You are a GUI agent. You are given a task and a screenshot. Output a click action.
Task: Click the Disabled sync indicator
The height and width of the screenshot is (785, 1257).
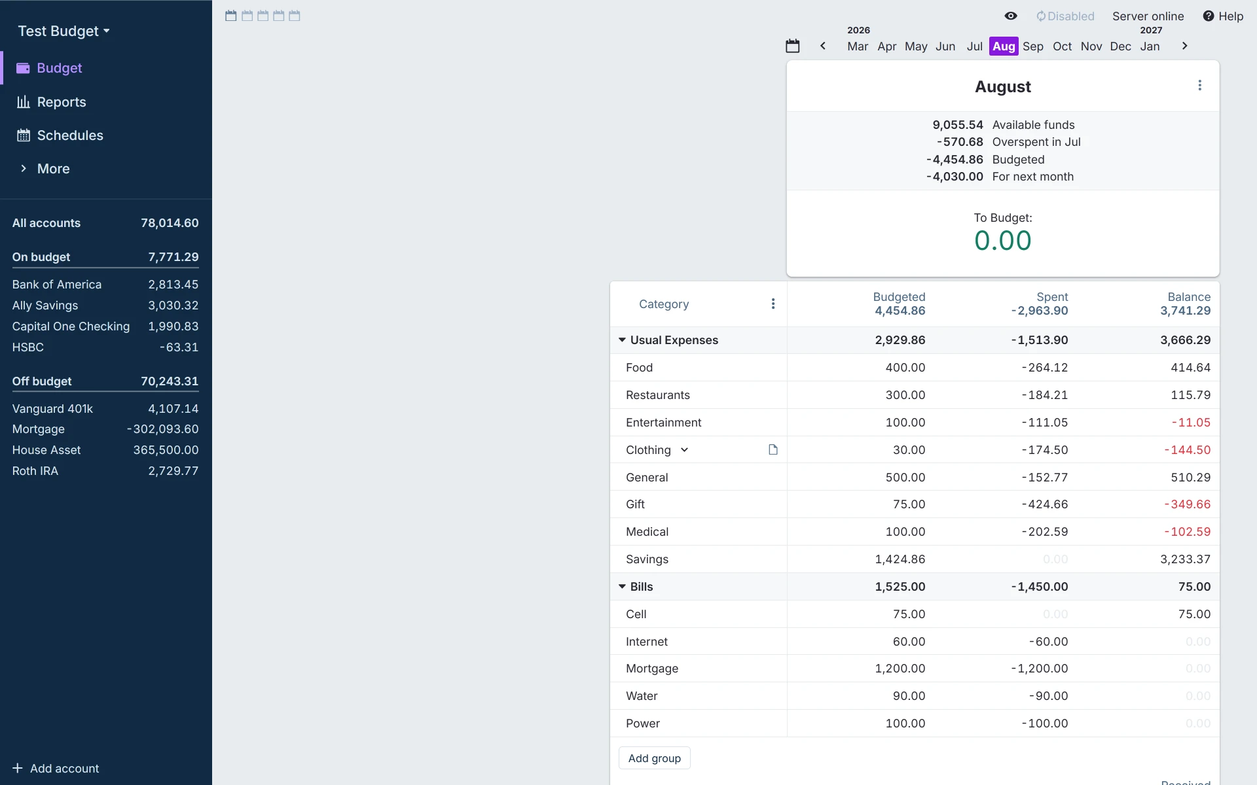pos(1065,16)
